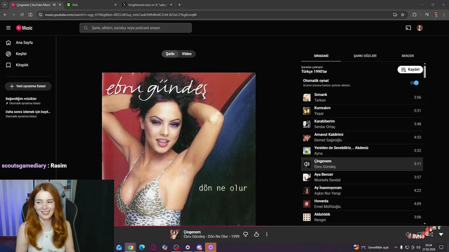
Task: Play Şımarık by Tarkan from queue
Action: (362, 98)
